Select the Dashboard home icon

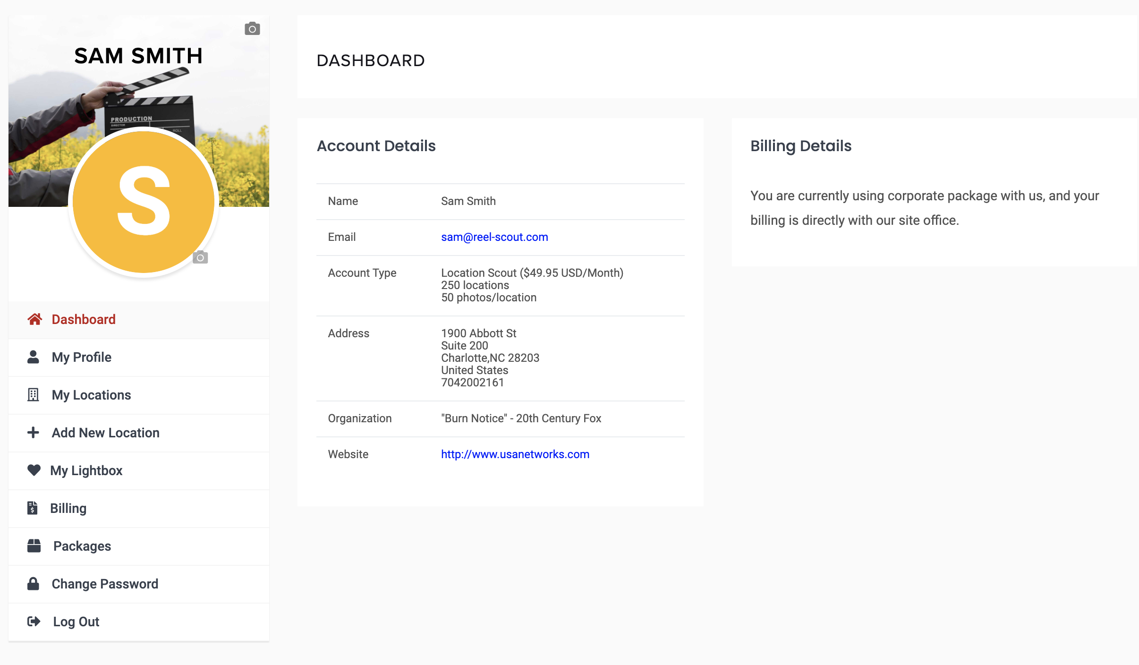34,319
